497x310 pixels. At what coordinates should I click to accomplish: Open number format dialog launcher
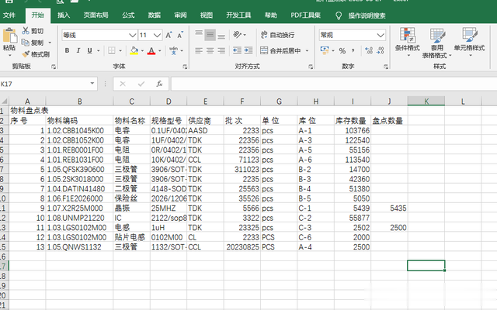386,67
